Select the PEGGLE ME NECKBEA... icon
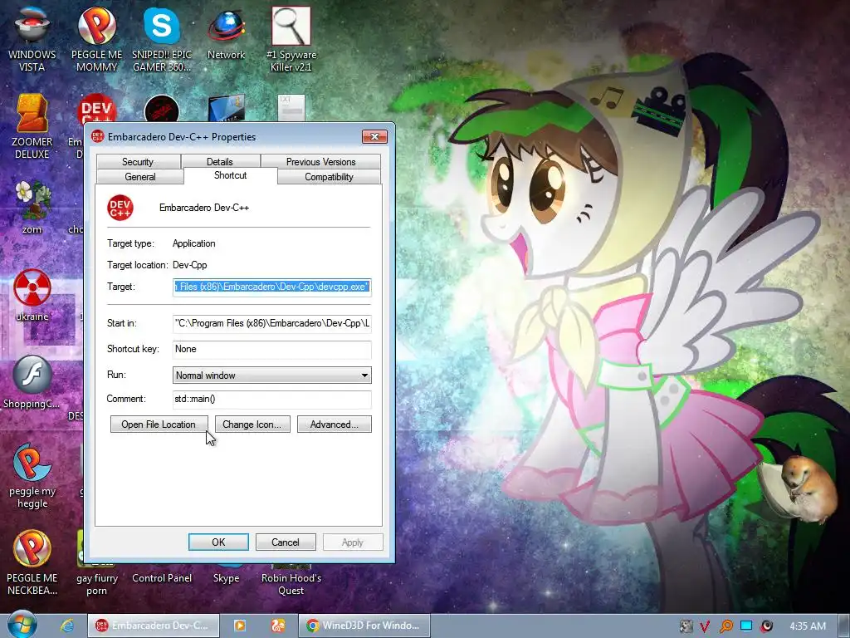The height and width of the screenshot is (638, 850). pyautogui.click(x=32, y=563)
